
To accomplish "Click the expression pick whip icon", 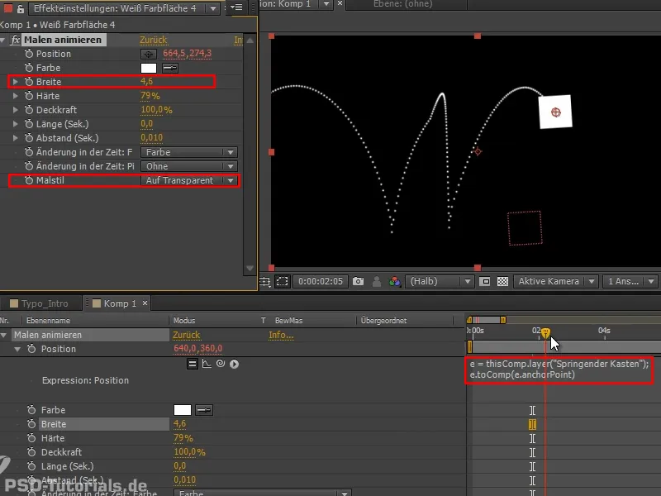I will [x=221, y=364].
